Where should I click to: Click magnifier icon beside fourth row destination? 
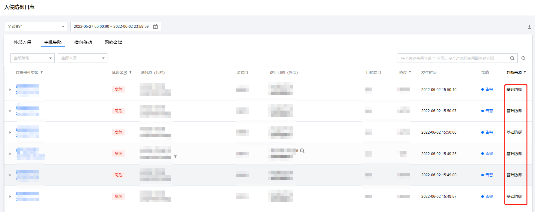[x=302, y=151]
